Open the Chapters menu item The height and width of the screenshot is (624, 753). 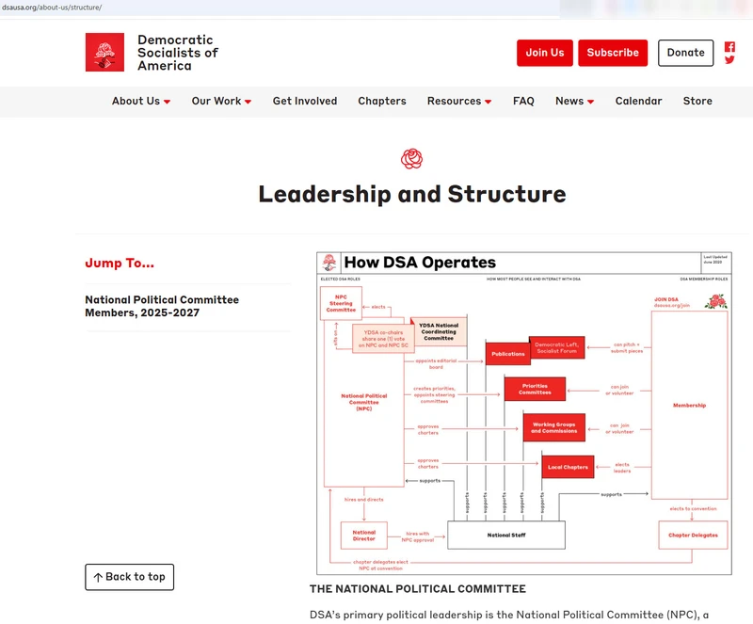pyautogui.click(x=382, y=102)
